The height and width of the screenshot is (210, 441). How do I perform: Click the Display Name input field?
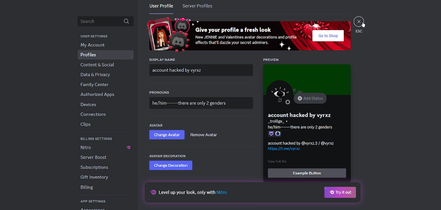point(201,70)
